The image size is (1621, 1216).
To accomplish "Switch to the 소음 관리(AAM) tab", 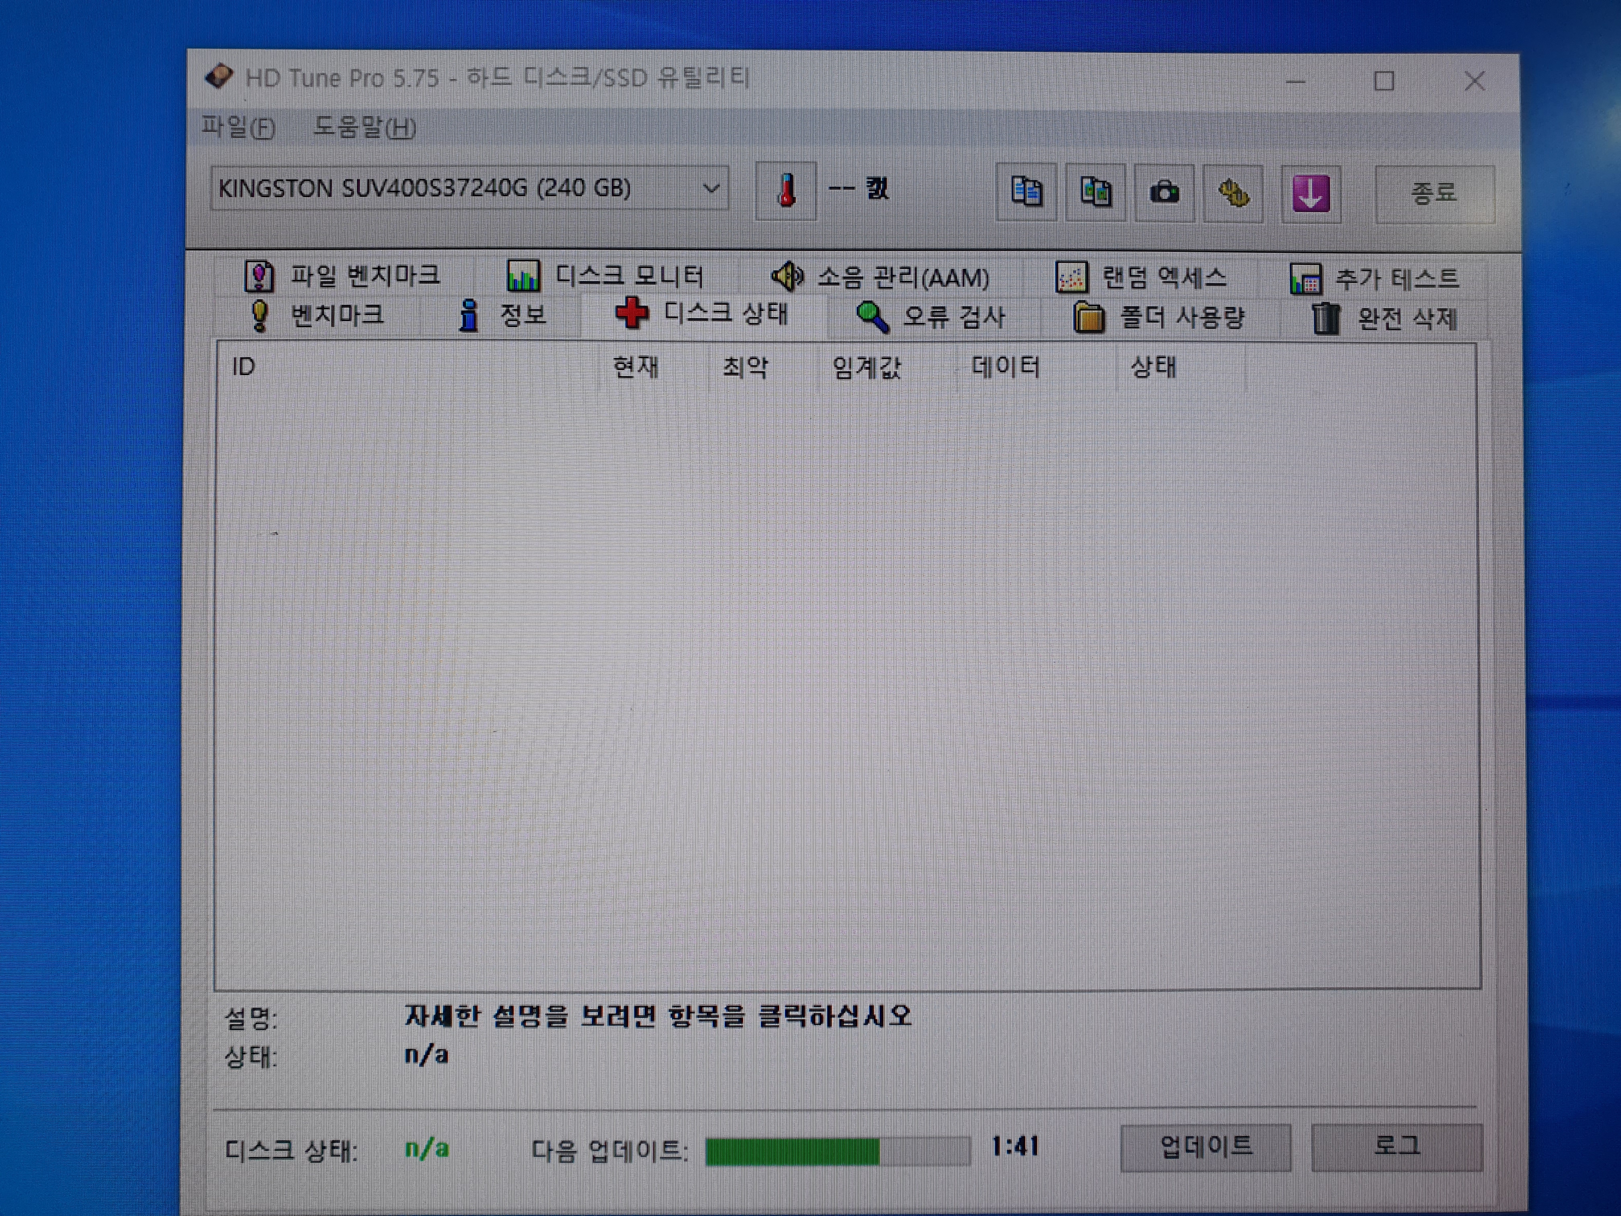I will coord(881,277).
